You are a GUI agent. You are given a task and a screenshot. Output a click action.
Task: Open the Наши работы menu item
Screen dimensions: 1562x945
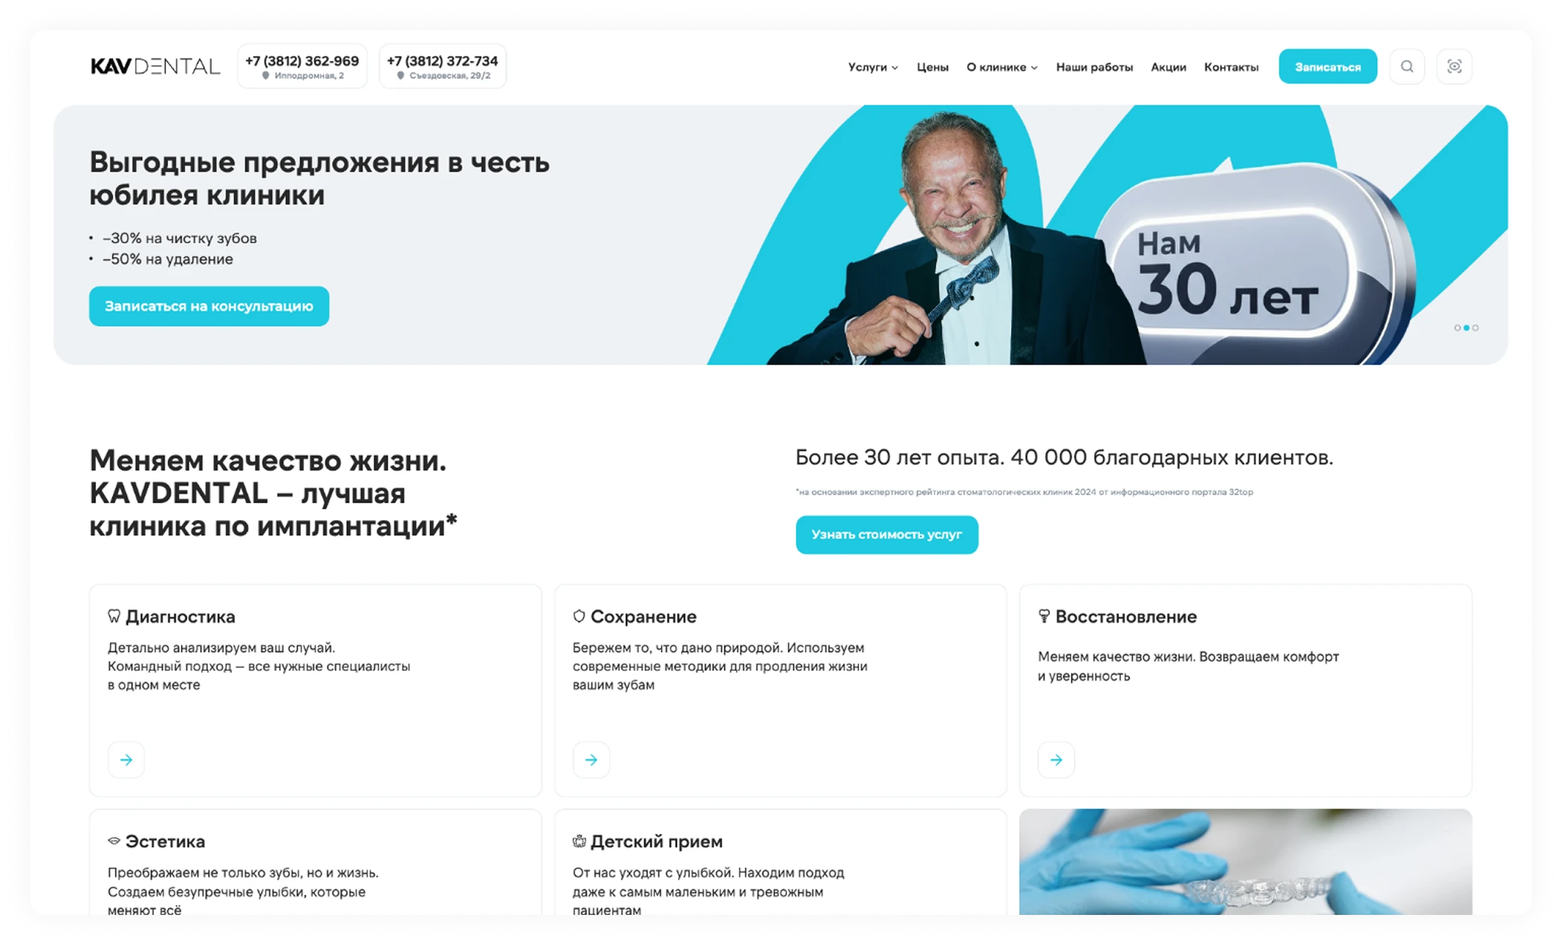pyautogui.click(x=1094, y=67)
